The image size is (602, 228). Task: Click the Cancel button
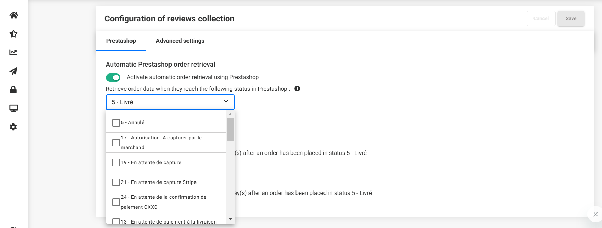pos(541,19)
